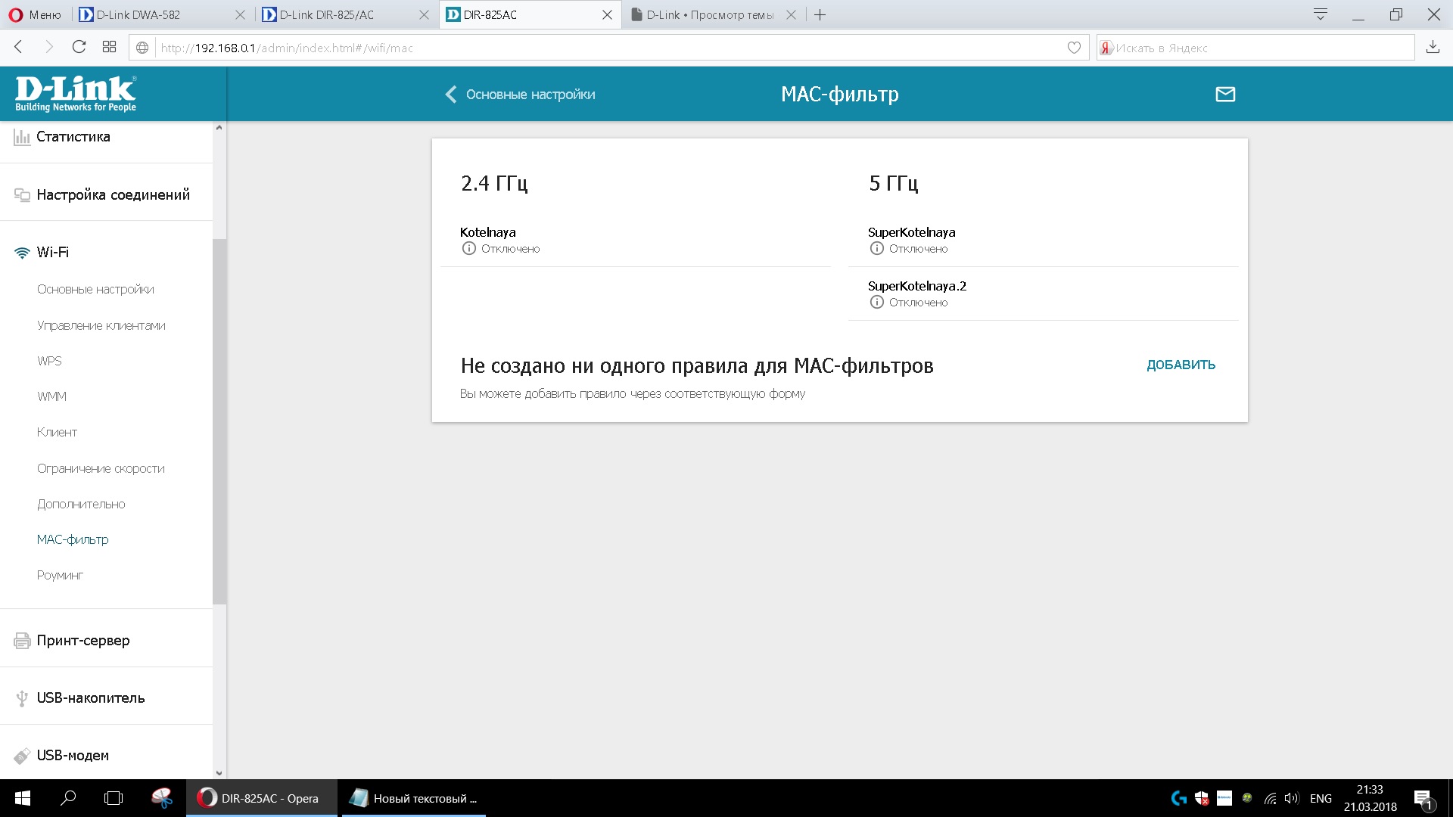Click the info icon under SuperKotelnaya.2
The width and height of the screenshot is (1453, 817).
876,303
